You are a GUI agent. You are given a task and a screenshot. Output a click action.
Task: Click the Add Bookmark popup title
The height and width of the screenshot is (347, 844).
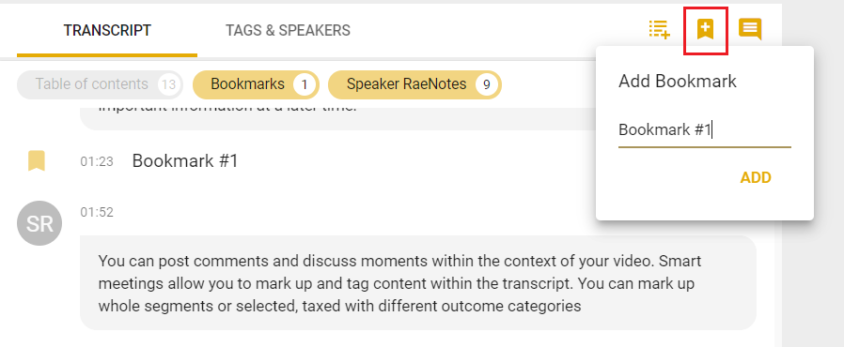677,82
